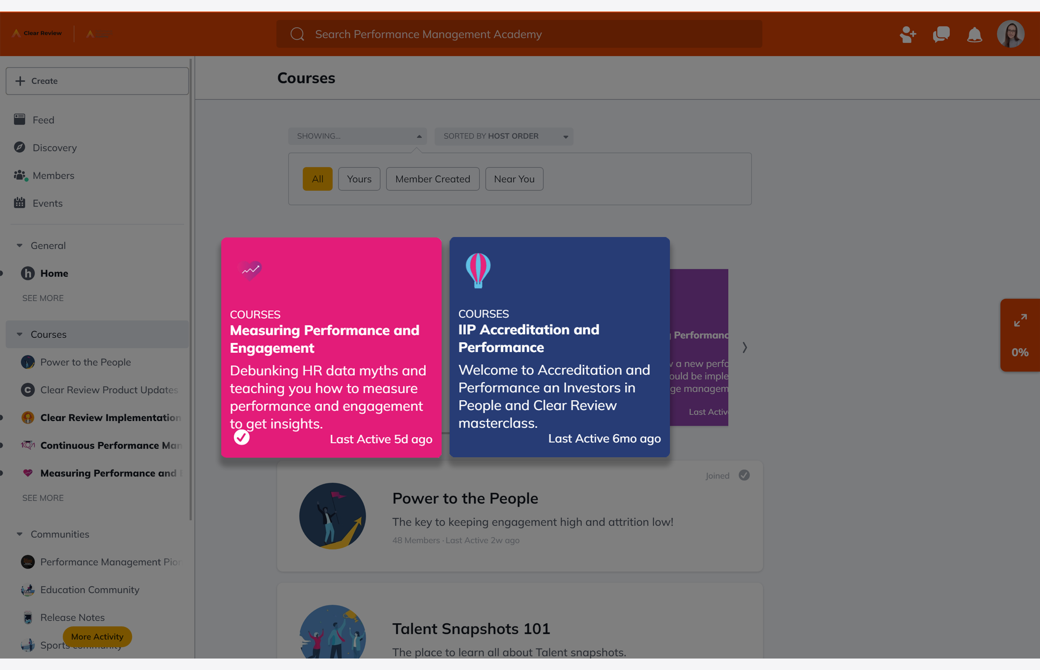Collapse the Communities section
This screenshot has height=670, width=1040.
19,534
